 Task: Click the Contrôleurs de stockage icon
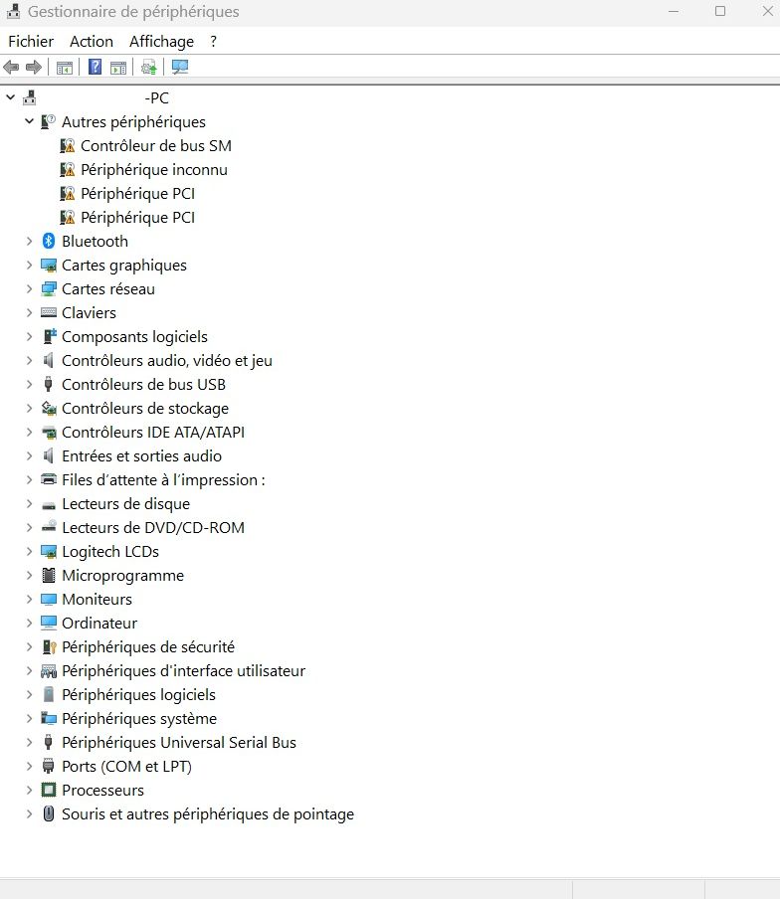(x=49, y=408)
